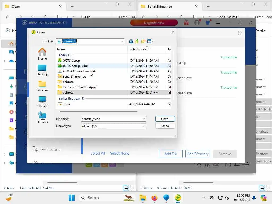Open the gift icon in 360 Total Security
Viewport: 272px width, 204px height.
(186, 23)
